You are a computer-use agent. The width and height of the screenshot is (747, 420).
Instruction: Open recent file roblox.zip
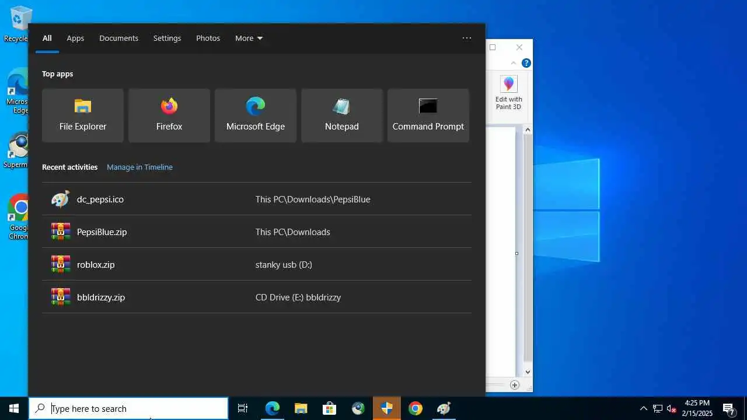pos(257,264)
